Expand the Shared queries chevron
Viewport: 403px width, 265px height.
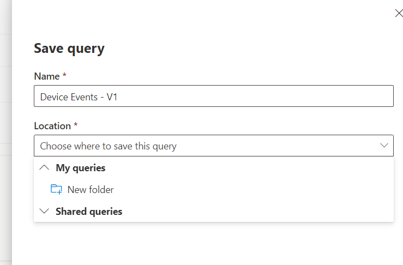pyautogui.click(x=45, y=212)
